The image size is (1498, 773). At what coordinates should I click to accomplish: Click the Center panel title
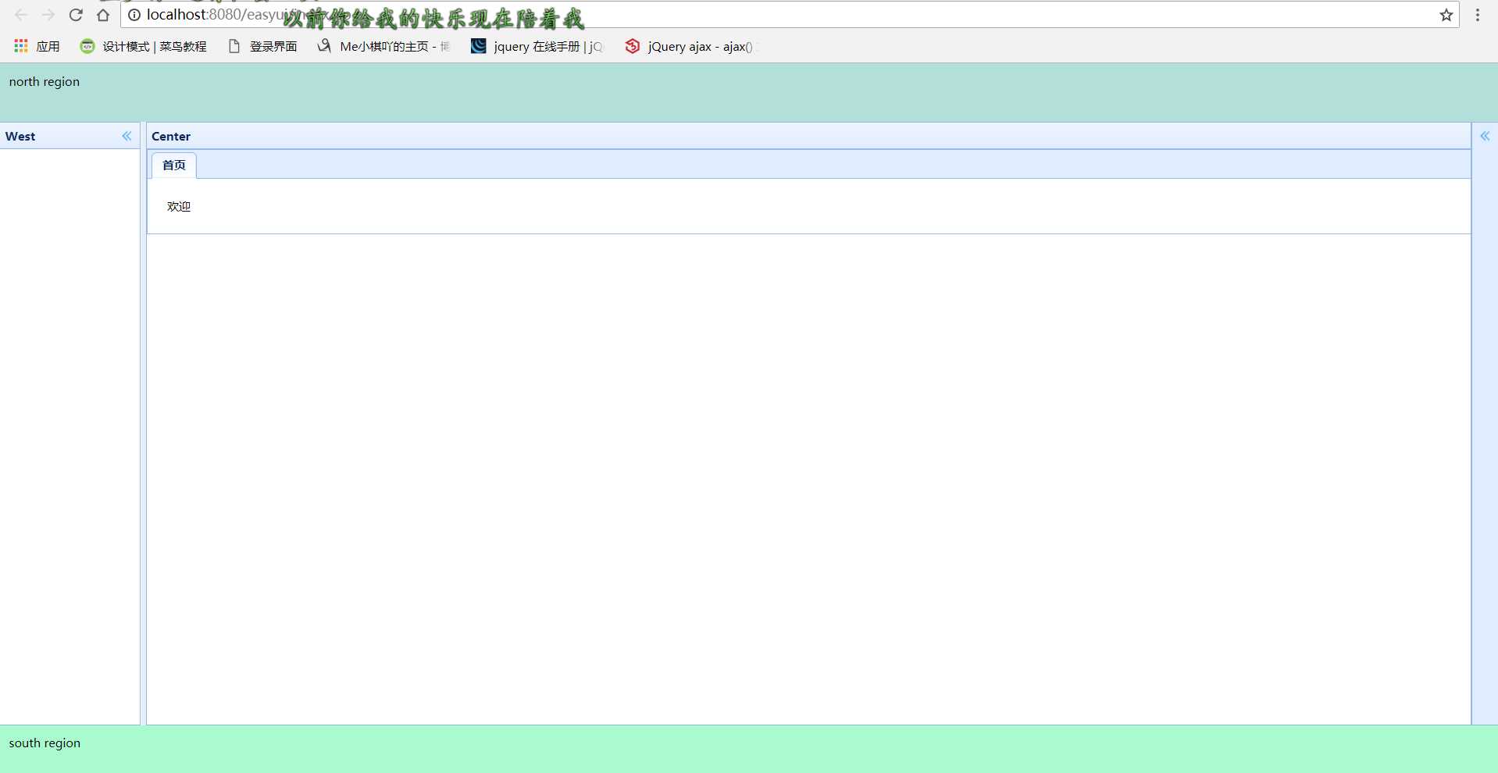click(171, 136)
